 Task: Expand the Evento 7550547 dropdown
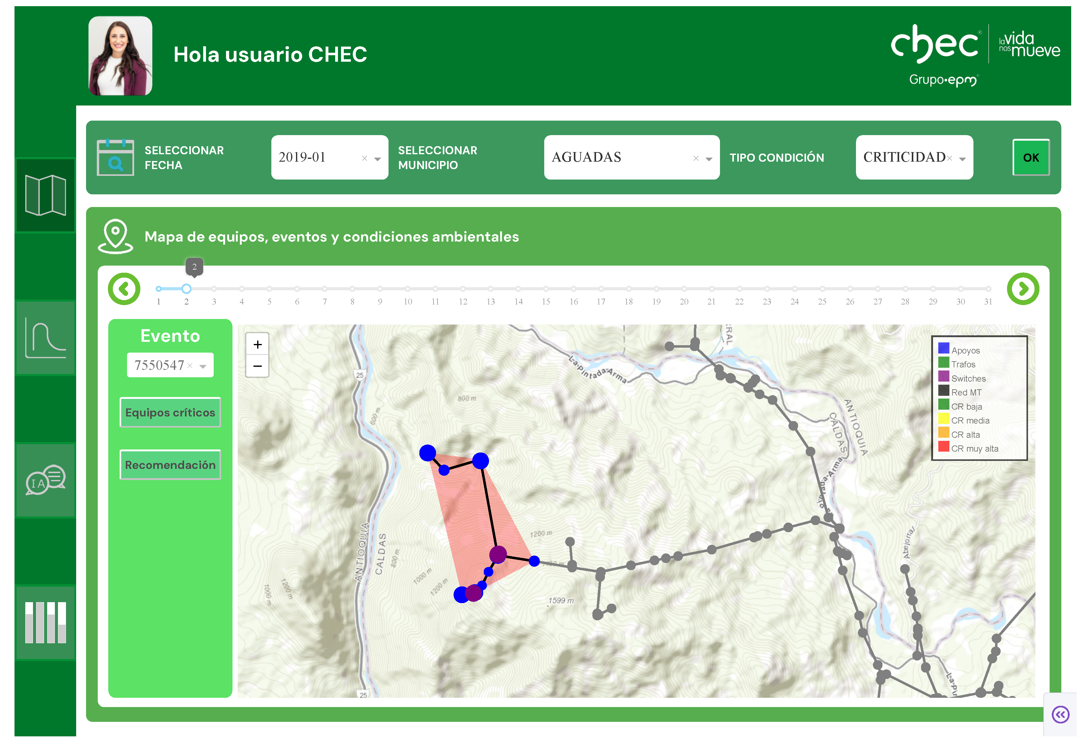tap(203, 366)
